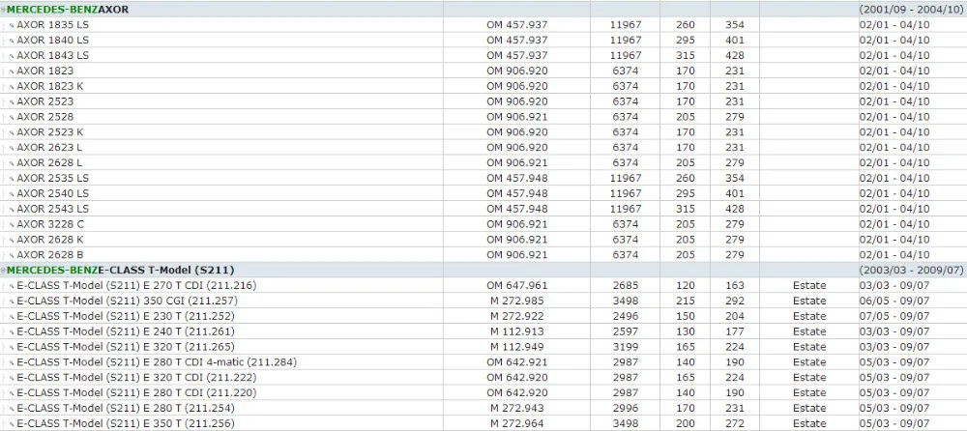
Task: Select the 350 CGI (211.257) row
Action: tap(483, 301)
